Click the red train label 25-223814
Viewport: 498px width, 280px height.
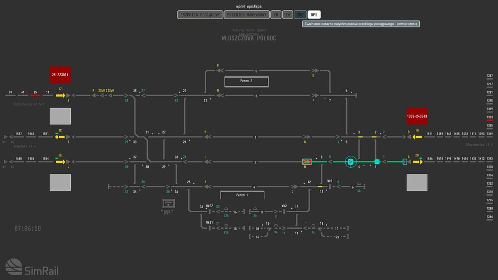coord(60,75)
